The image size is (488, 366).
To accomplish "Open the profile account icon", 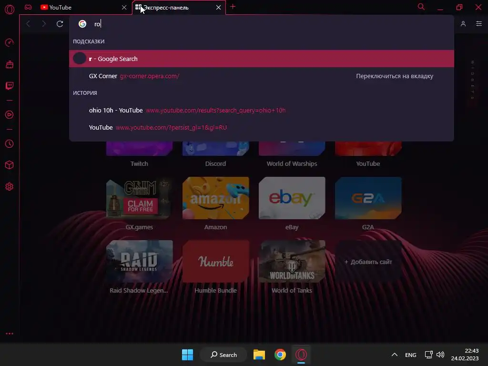I will pyautogui.click(x=463, y=24).
